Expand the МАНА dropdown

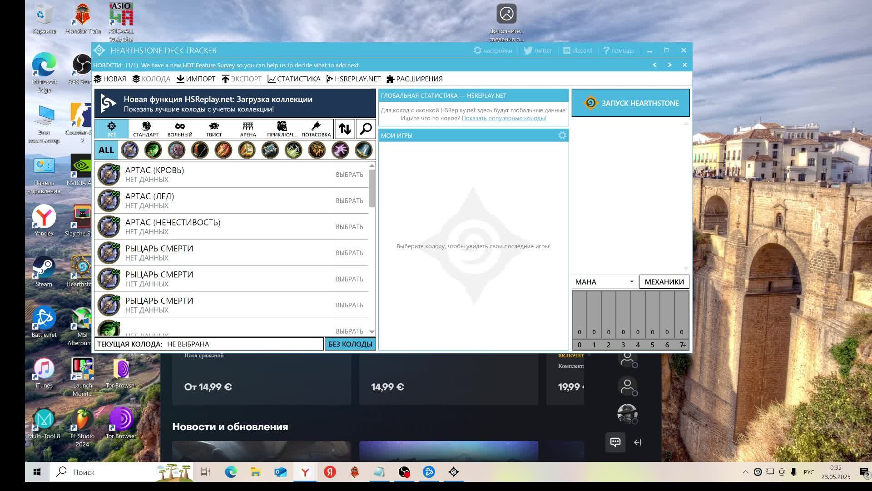604,282
